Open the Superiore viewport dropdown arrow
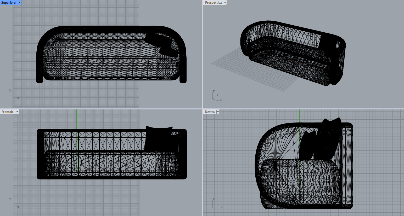 (x=19, y=3)
